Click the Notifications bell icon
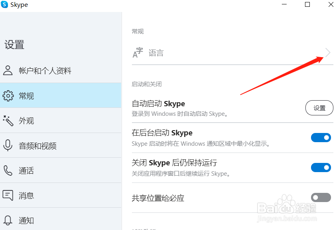The height and width of the screenshot is (230, 335). (x=8, y=220)
